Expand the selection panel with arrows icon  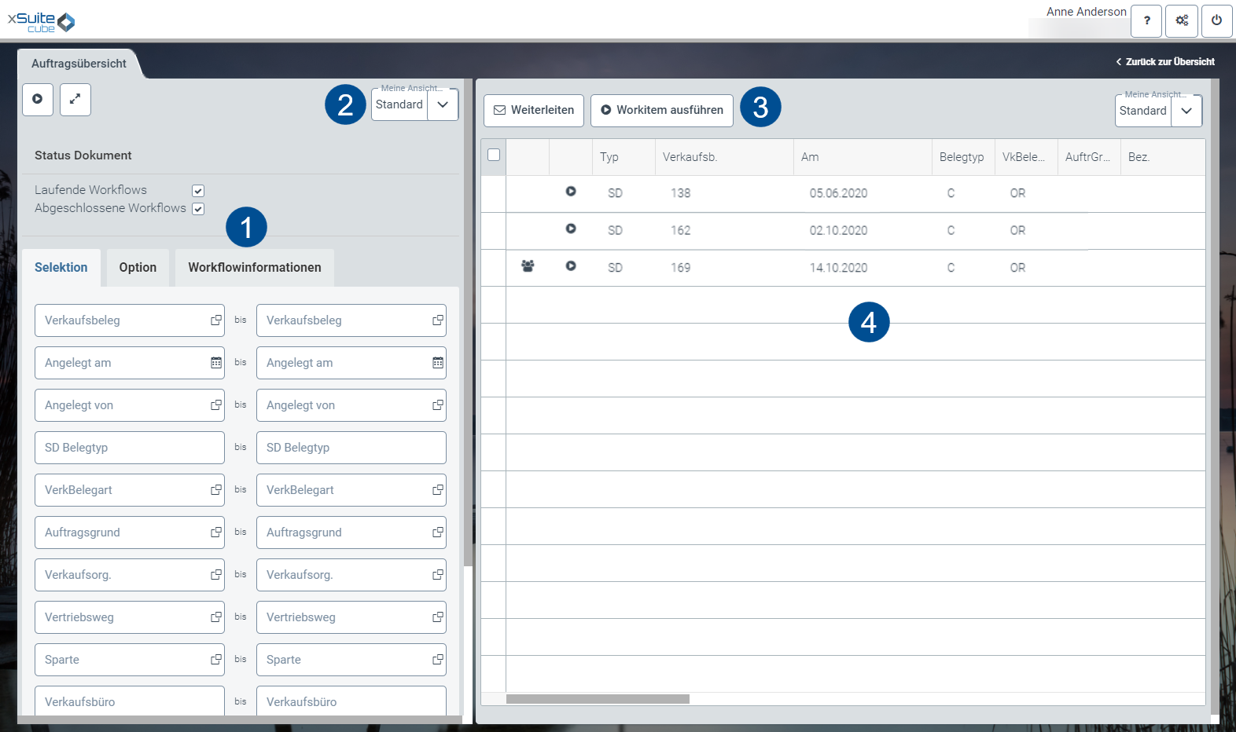coord(75,100)
